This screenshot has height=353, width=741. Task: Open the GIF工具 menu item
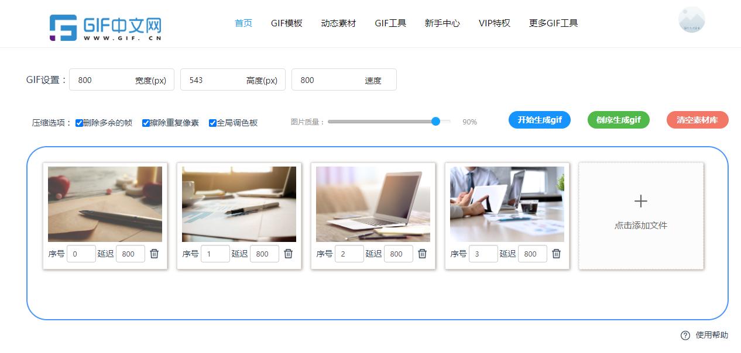click(x=390, y=23)
